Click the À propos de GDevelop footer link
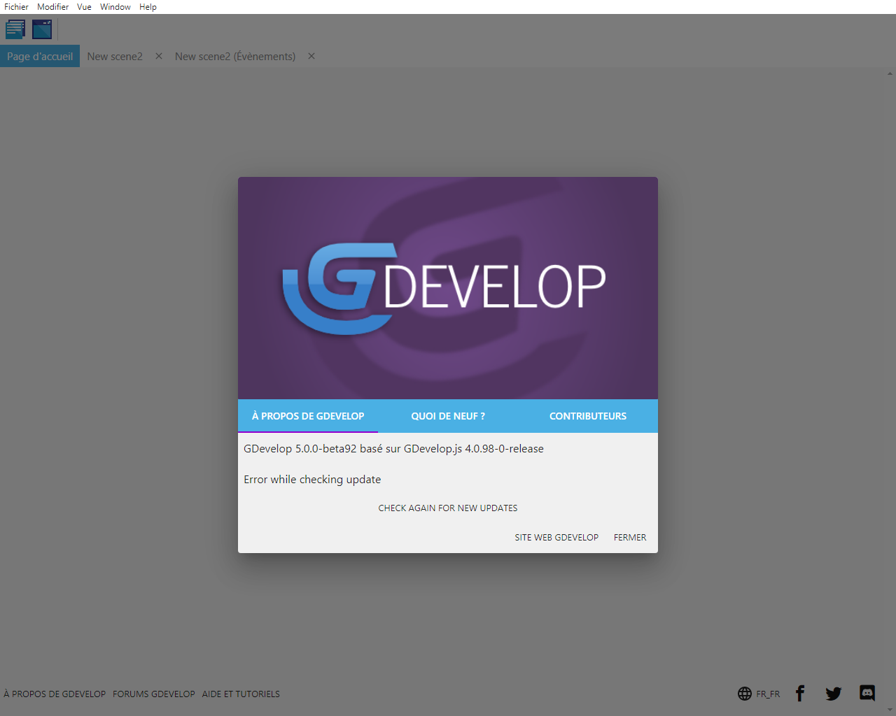The height and width of the screenshot is (716, 896). pyautogui.click(x=55, y=694)
